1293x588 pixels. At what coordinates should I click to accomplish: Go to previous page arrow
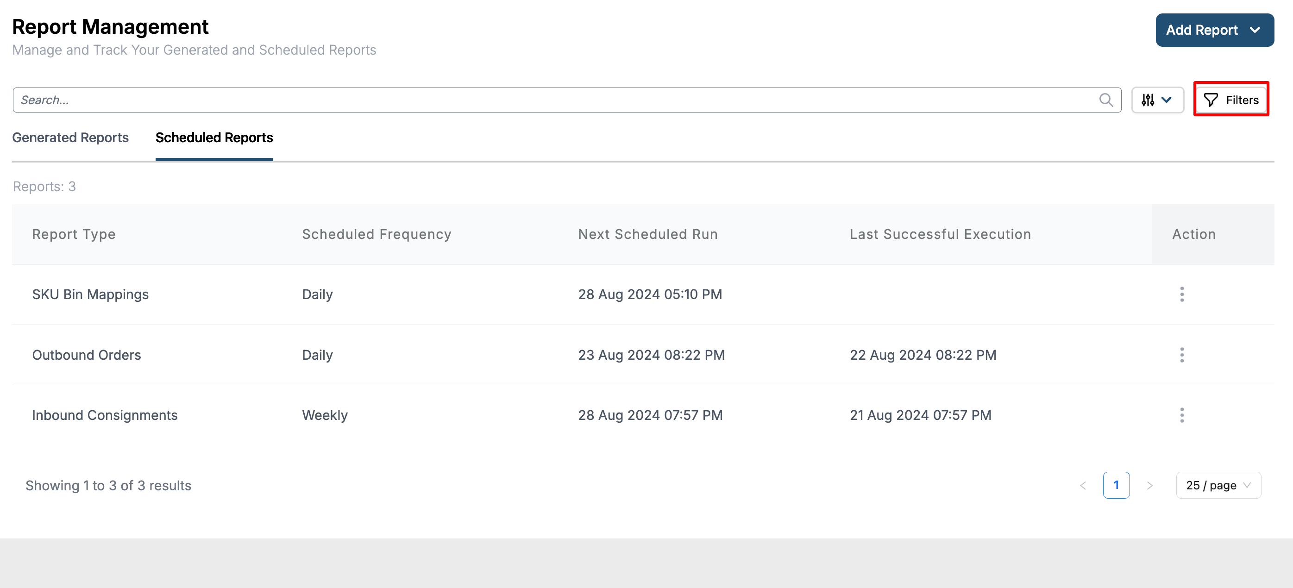click(1083, 485)
